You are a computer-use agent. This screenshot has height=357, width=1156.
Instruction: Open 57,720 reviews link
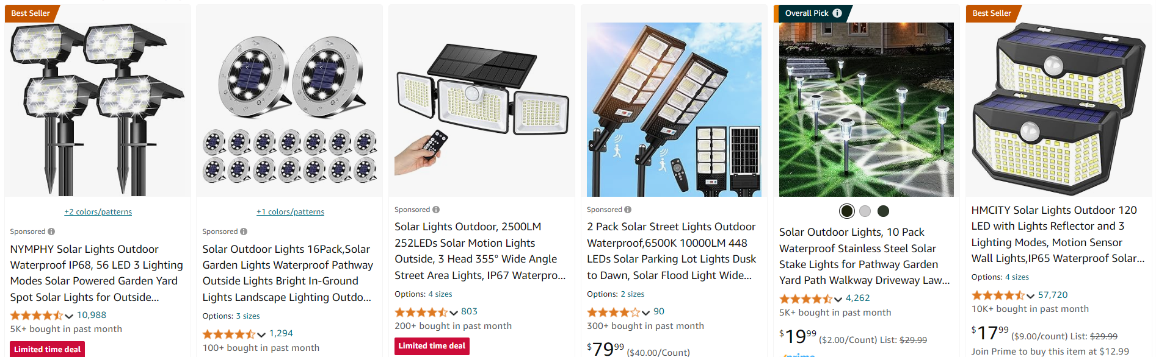click(x=1053, y=295)
